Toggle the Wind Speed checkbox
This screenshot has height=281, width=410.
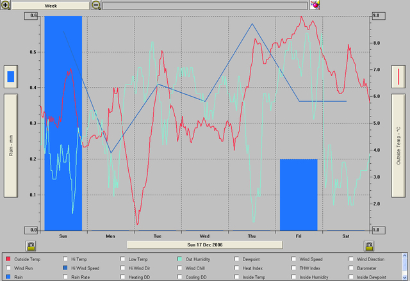[x=295, y=259]
